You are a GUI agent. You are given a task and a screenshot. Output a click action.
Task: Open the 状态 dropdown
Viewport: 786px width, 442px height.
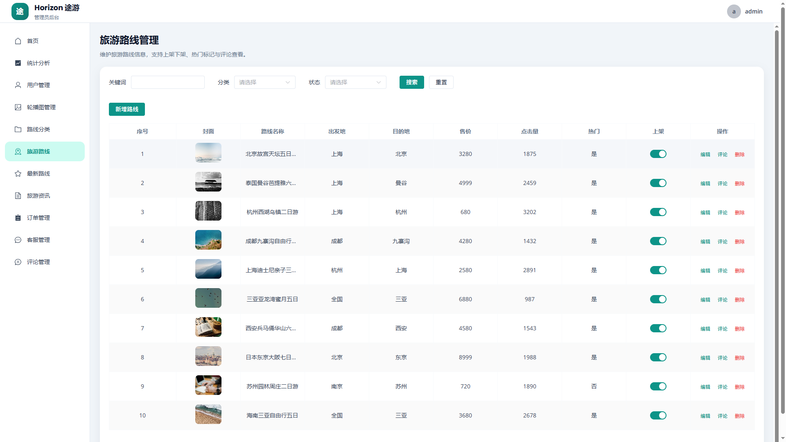coord(356,82)
